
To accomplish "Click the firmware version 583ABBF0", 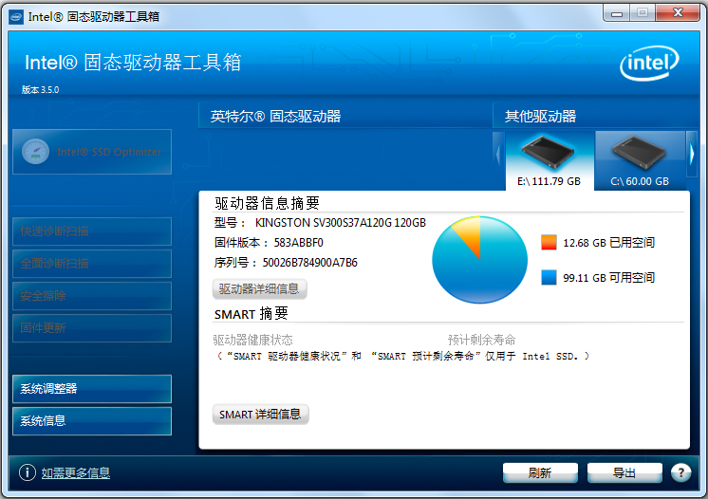I will 298,243.
